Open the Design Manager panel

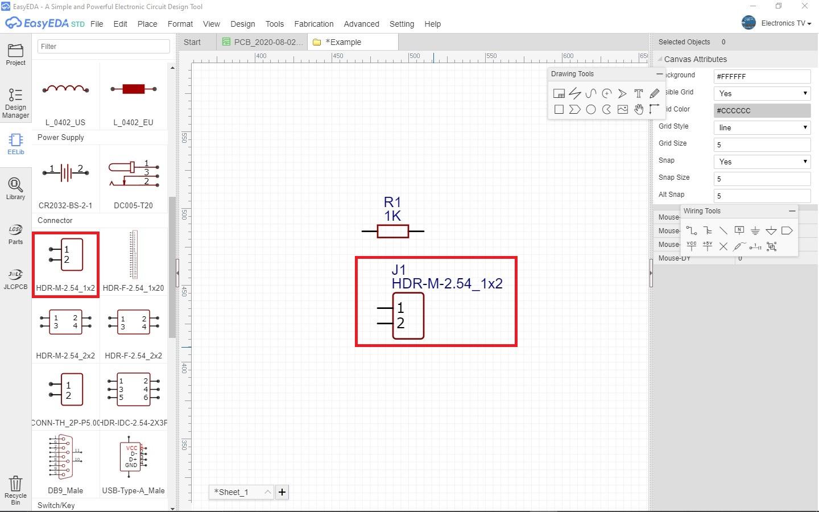[15, 104]
